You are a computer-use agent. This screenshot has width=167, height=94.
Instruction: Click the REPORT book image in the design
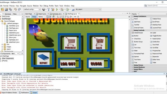pos(43,58)
